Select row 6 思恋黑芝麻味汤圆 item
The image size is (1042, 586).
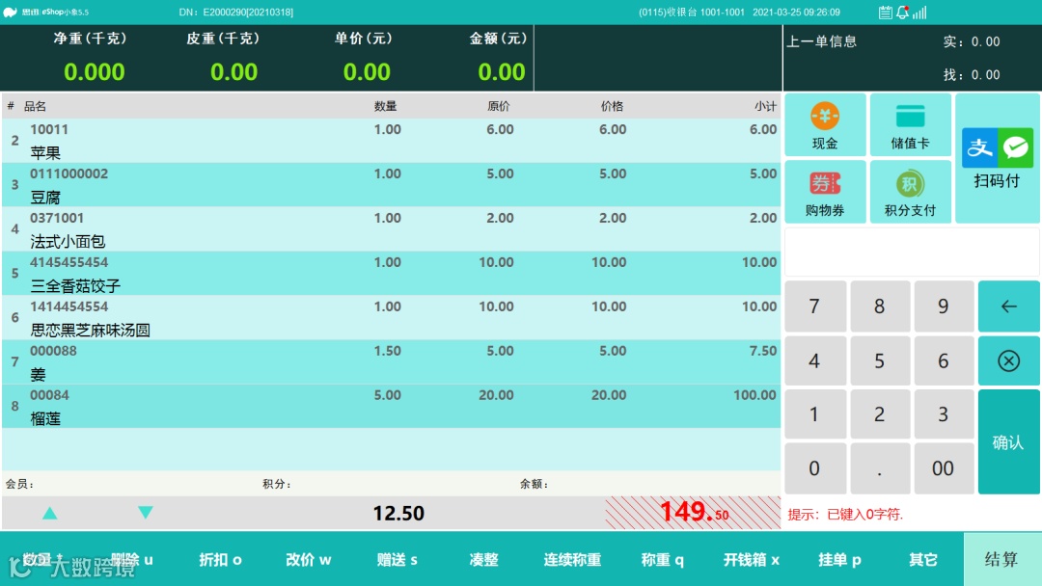pyautogui.click(x=392, y=317)
